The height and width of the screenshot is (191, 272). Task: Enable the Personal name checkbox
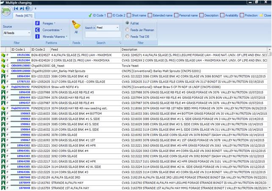[176, 15]
